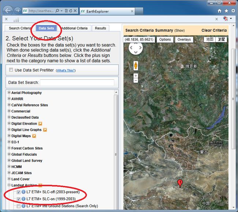Viewport: 238px width, 212px height.
Task: Open info icon for L7 ETM+ SLC-off
Action: pyautogui.click(x=23, y=192)
